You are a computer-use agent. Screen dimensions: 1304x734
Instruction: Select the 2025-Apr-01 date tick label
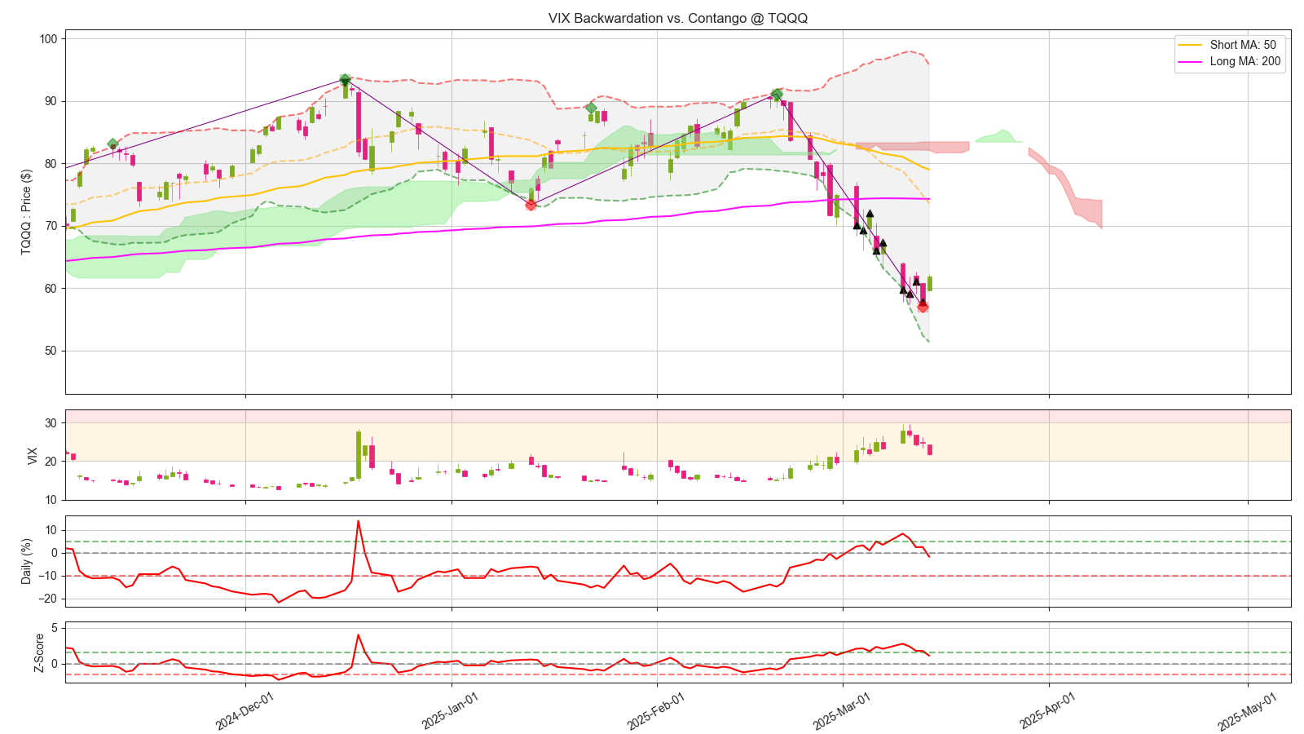[1047, 710]
